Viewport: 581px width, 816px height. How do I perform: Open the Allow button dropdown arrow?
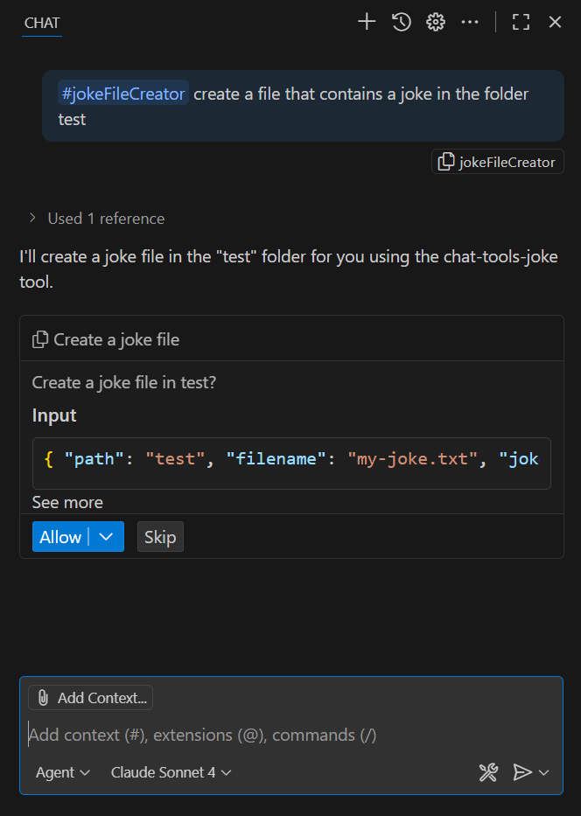pos(107,537)
